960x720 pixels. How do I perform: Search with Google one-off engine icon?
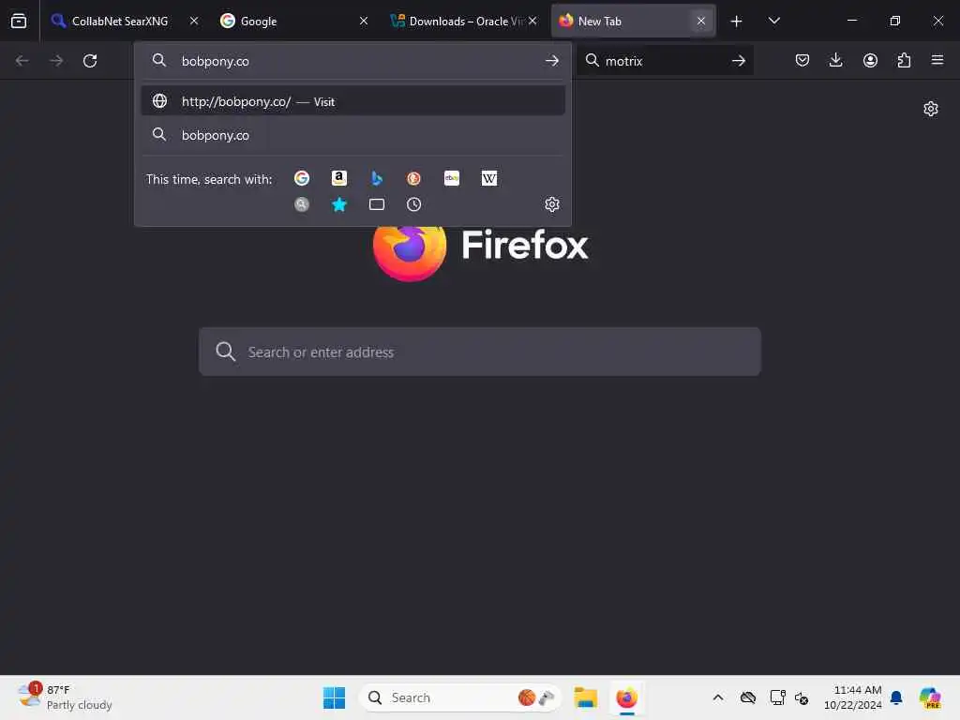tap(301, 178)
